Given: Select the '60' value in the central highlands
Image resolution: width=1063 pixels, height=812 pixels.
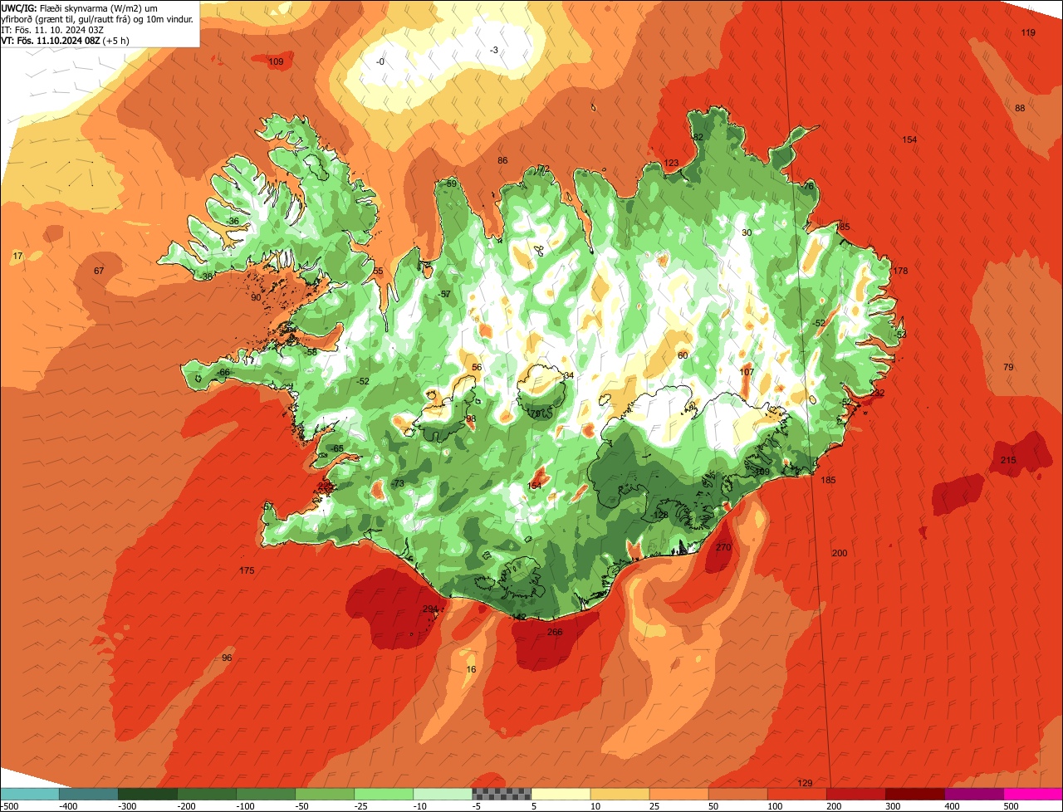Looking at the screenshot, I should (x=683, y=356).
